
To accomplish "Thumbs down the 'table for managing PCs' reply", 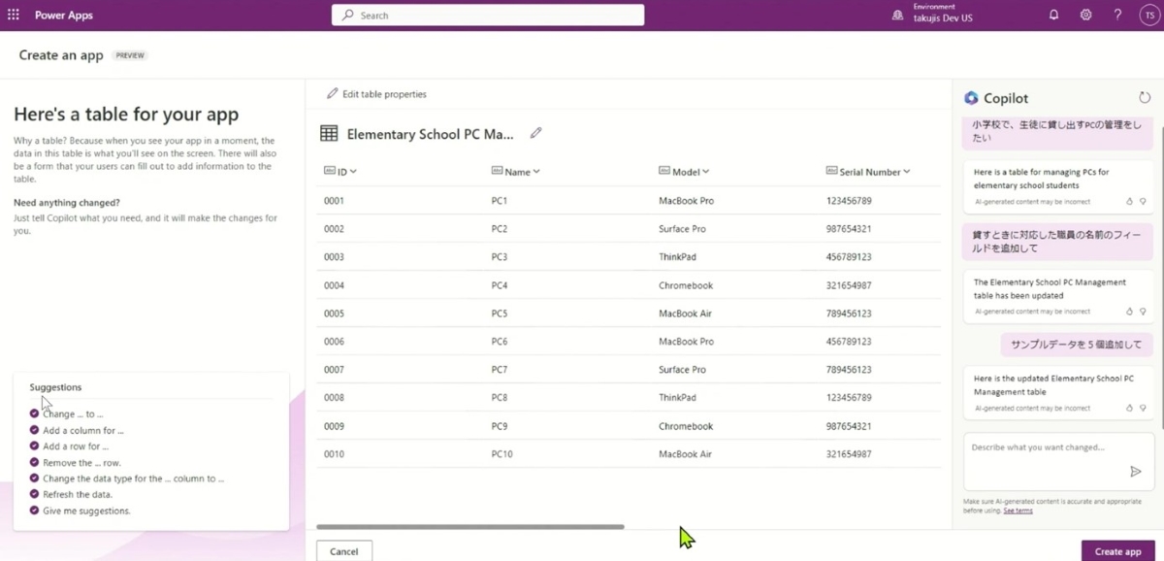I will click(1143, 202).
